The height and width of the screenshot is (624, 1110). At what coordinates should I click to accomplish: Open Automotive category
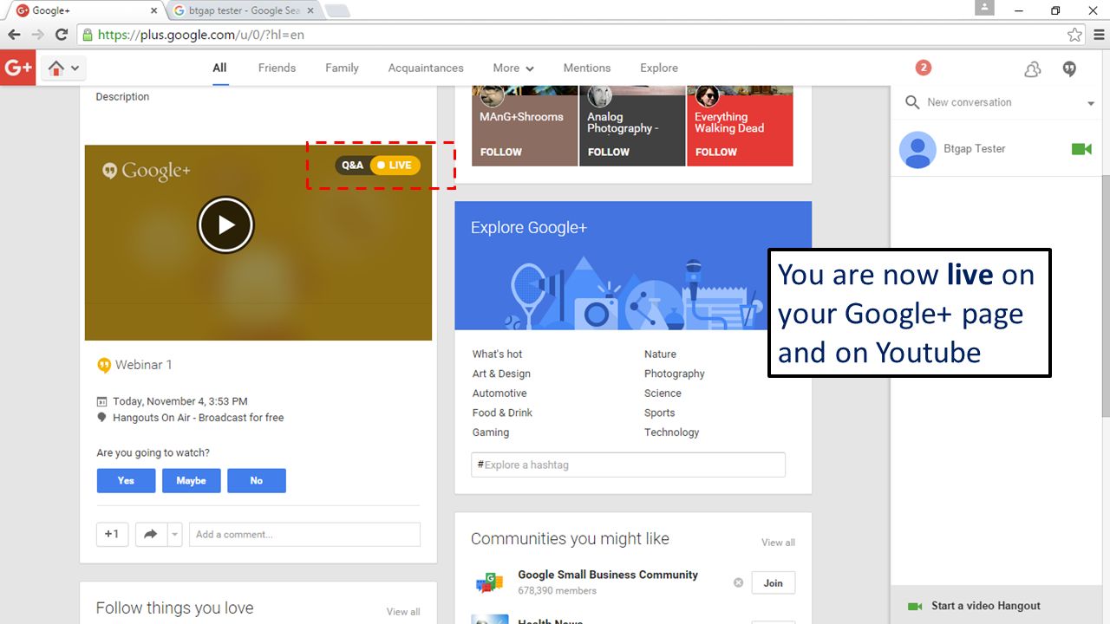(499, 393)
